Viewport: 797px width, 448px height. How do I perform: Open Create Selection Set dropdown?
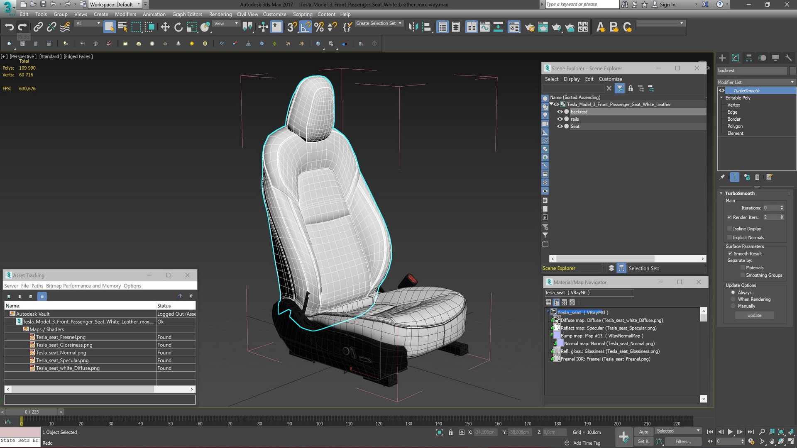(379, 24)
